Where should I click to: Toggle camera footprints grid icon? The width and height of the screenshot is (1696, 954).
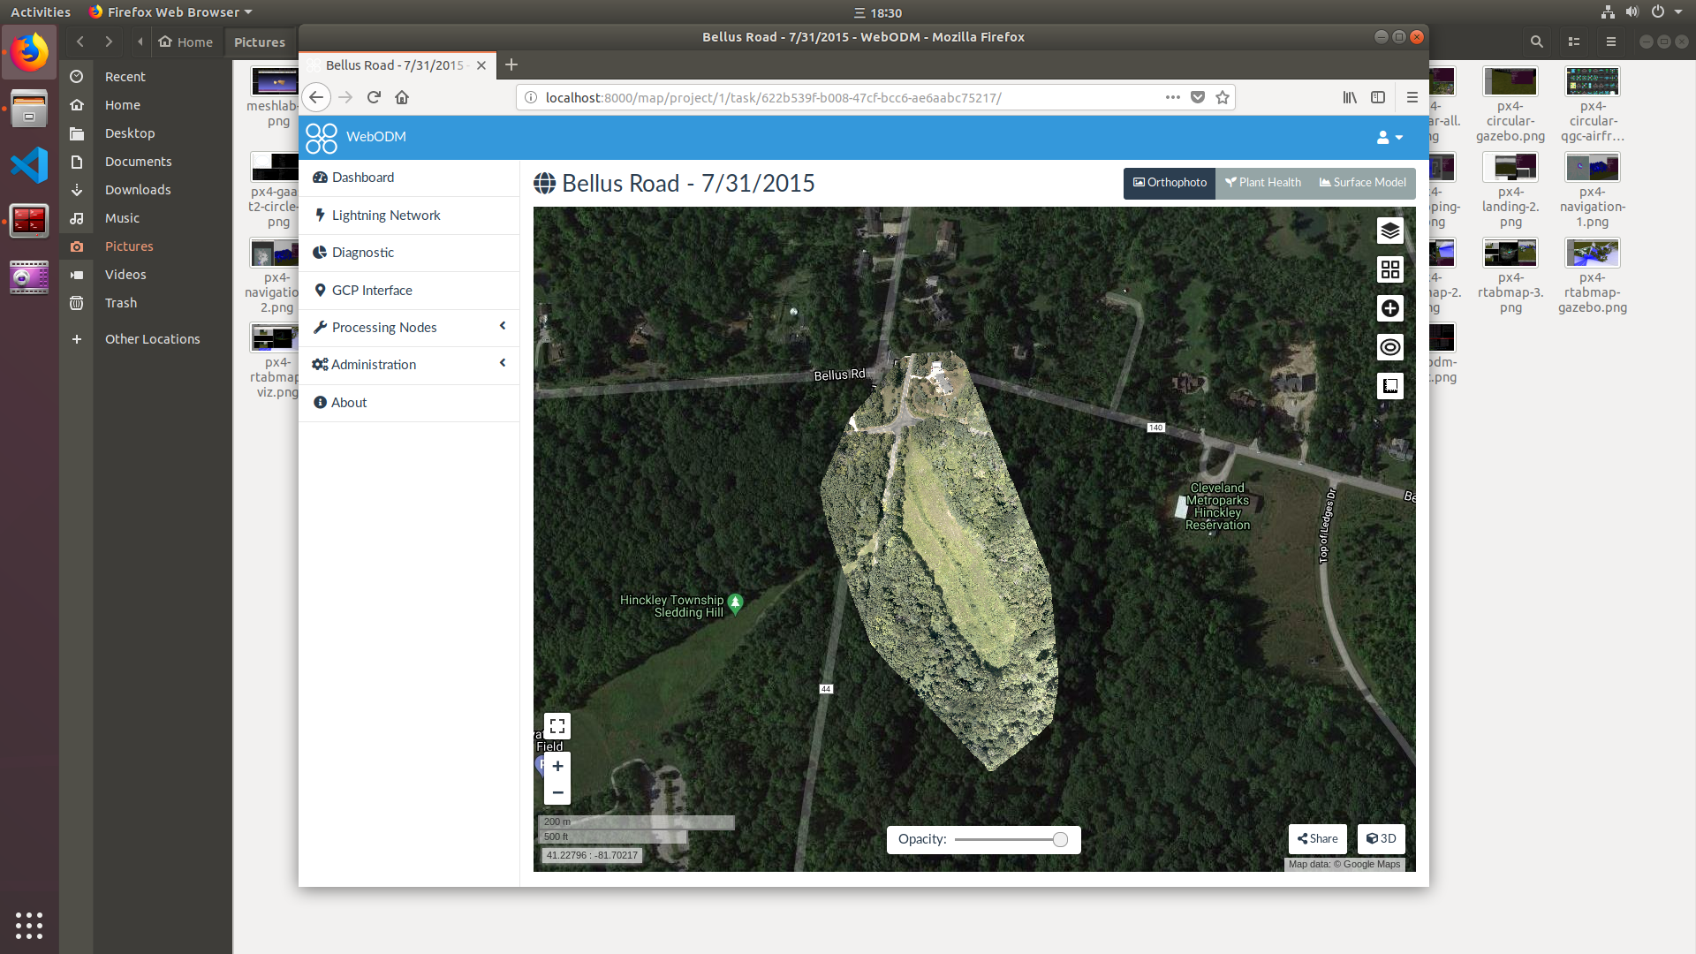[x=1389, y=269]
